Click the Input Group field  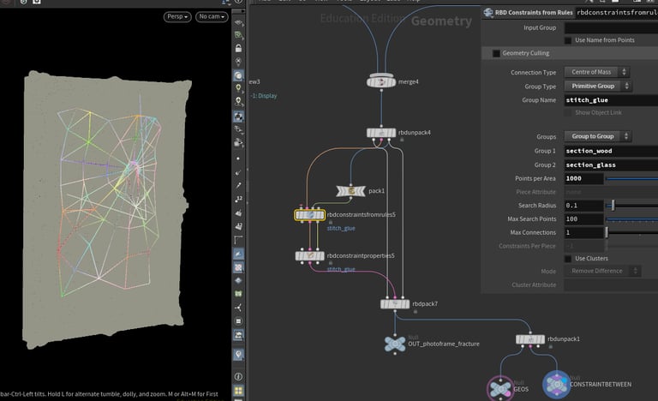point(612,28)
